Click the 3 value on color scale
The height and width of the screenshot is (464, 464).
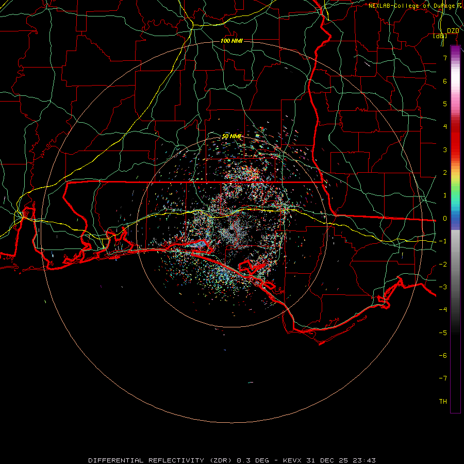point(445,150)
